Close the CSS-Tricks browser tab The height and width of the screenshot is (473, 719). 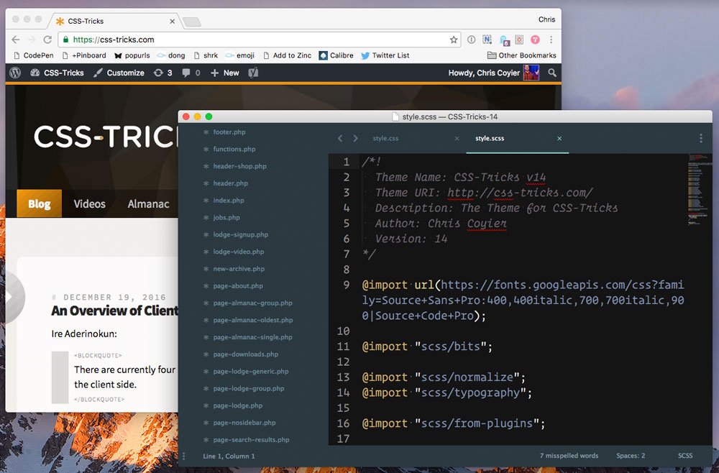pyautogui.click(x=172, y=21)
